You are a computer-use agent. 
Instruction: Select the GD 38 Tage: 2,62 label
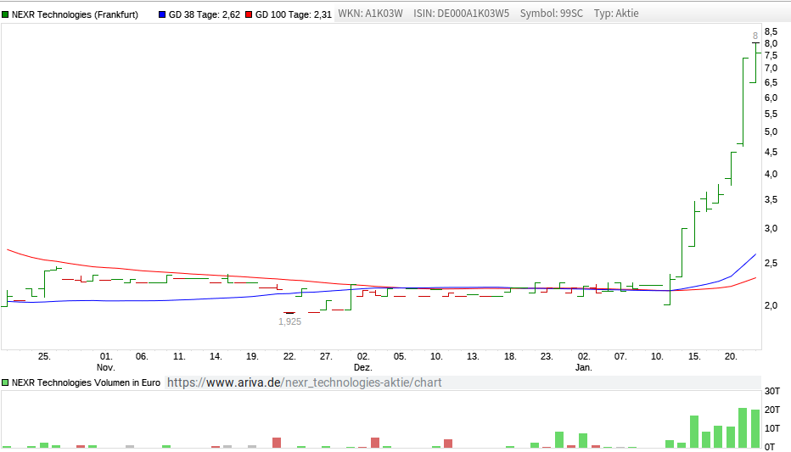[204, 14]
